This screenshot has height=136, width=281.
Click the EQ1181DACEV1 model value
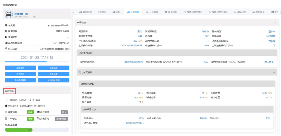(61, 43)
